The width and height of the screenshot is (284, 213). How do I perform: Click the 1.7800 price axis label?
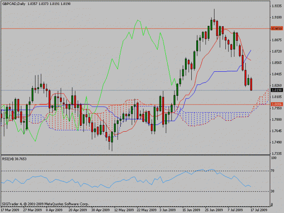[x=277, y=119]
